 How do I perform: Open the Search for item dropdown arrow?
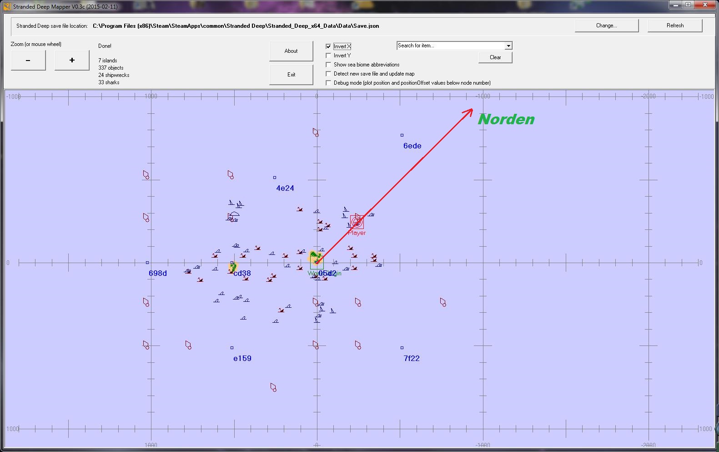tap(508, 46)
